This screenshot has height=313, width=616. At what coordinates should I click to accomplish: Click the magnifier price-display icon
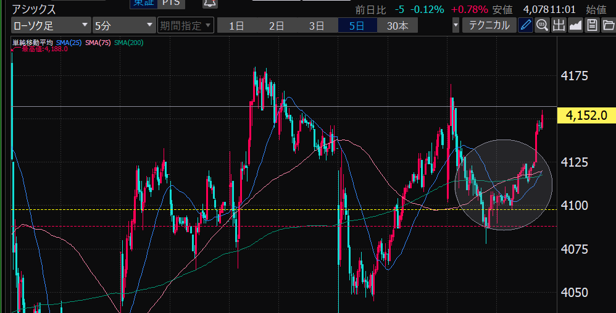pyautogui.click(x=542, y=25)
